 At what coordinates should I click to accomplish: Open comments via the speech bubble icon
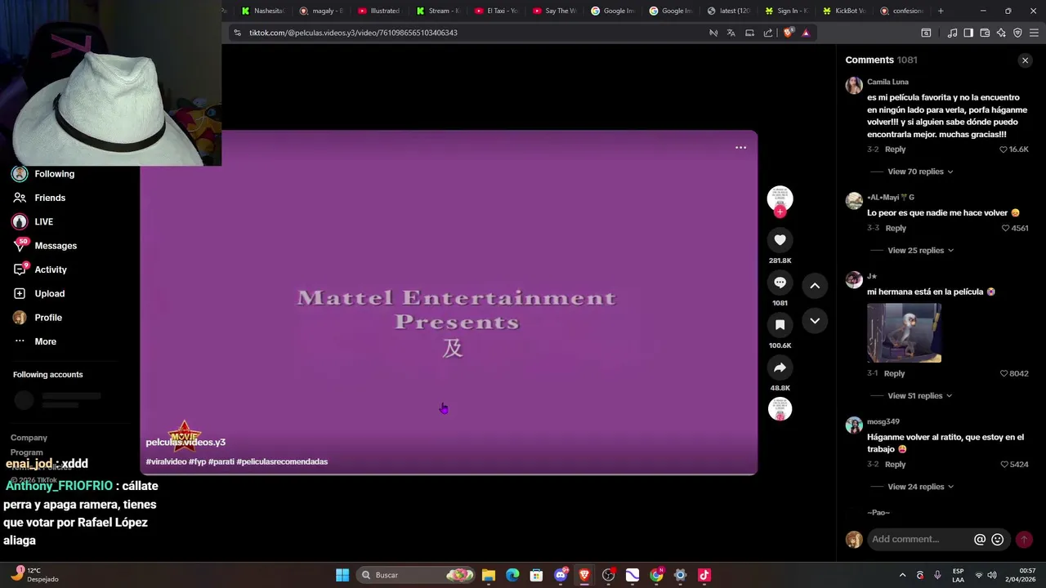pos(780,283)
